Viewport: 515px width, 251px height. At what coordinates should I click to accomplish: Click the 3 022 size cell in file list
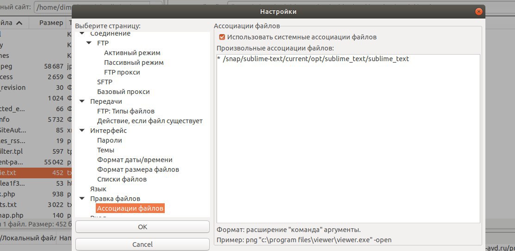click(55, 205)
